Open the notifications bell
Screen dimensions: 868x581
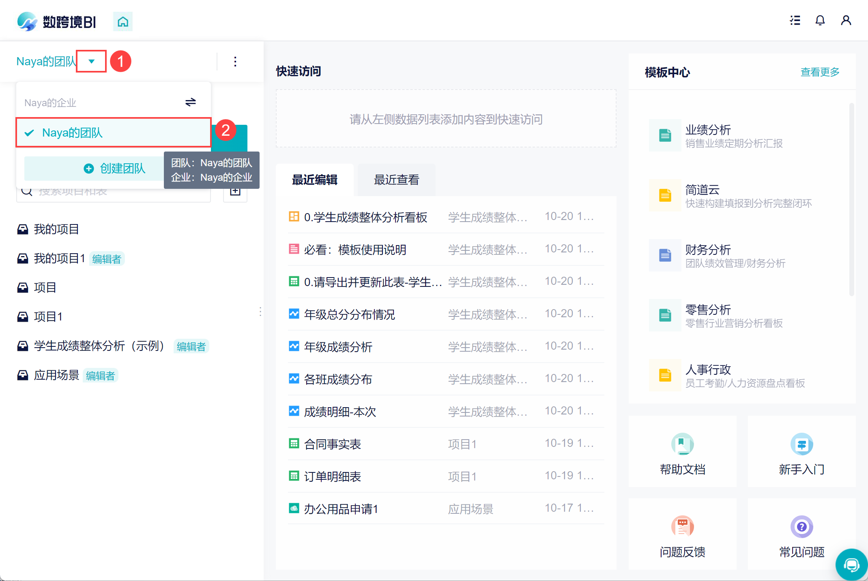point(820,20)
